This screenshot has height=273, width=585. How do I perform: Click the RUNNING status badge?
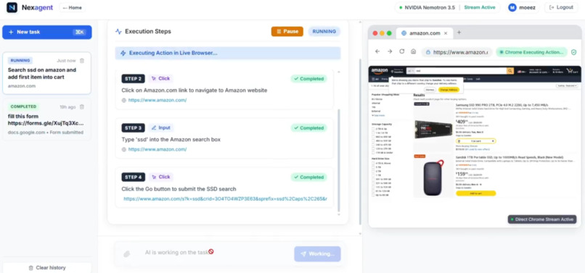tap(324, 32)
